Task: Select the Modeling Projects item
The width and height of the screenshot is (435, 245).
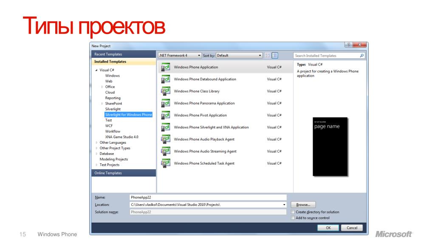Action: tap(114, 159)
